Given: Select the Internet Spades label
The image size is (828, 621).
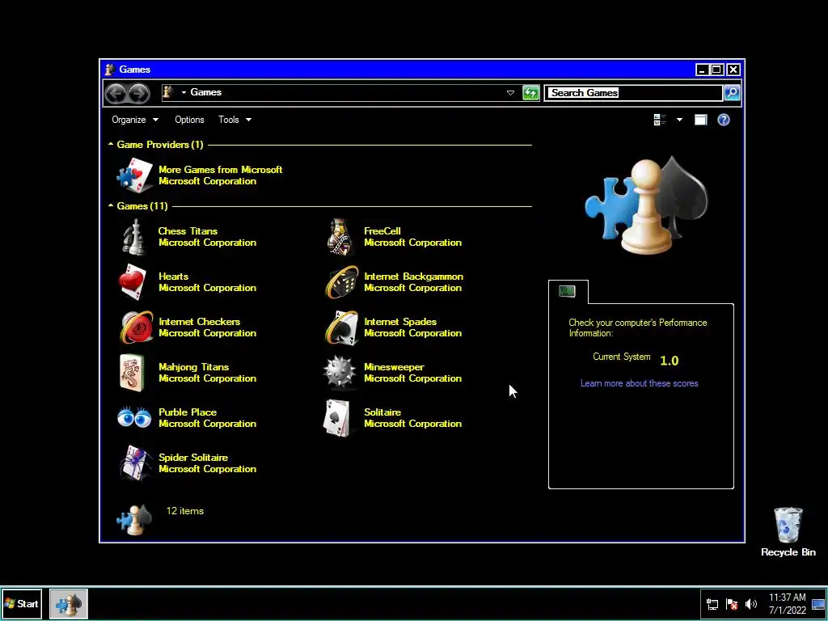Looking at the screenshot, I should tap(400, 322).
